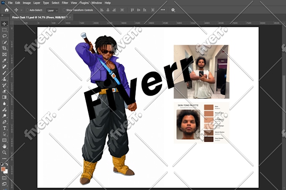Align left edges in options bar
Viewport: 286px width, 190px height.
[x=102, y=10]
